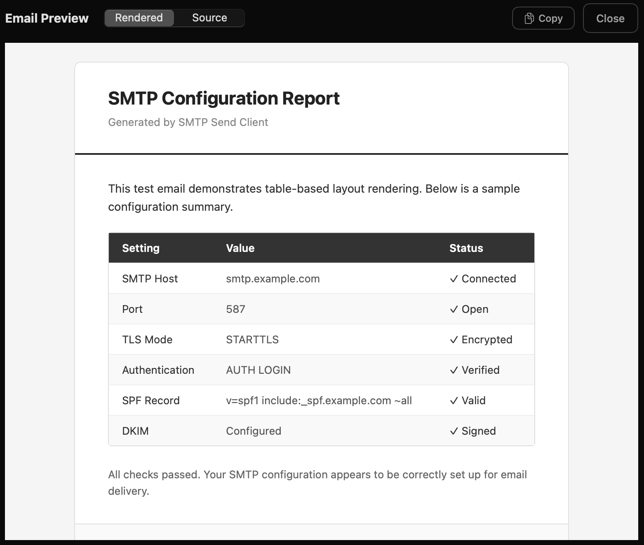Select the SPF Record table row
The height and width of the screenshot is (545, 644).
coord(322,400)
